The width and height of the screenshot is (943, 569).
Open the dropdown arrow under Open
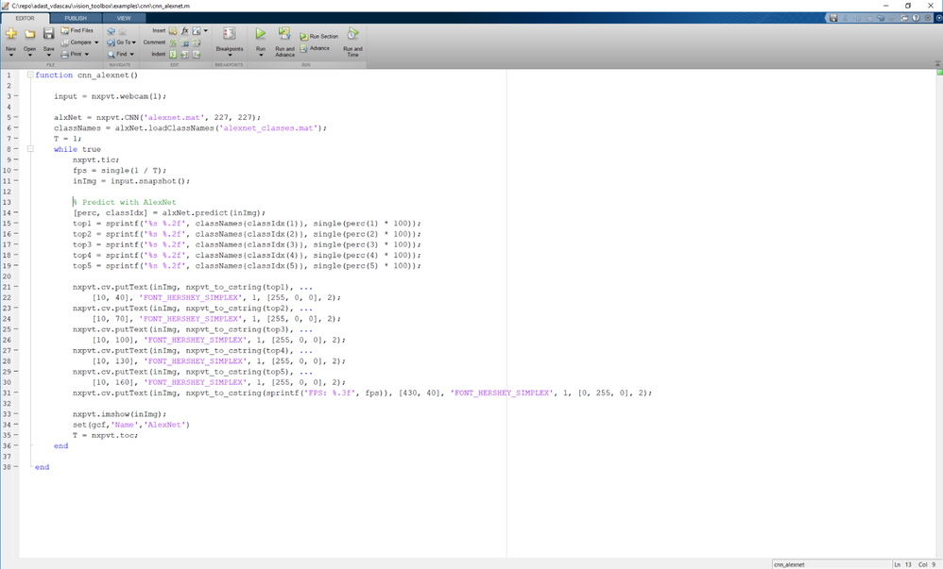point(29,55)
